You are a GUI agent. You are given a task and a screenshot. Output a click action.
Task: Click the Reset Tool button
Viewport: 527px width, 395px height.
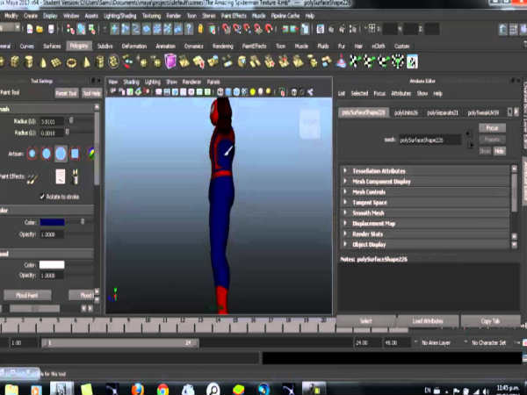(x=66, y=92)
